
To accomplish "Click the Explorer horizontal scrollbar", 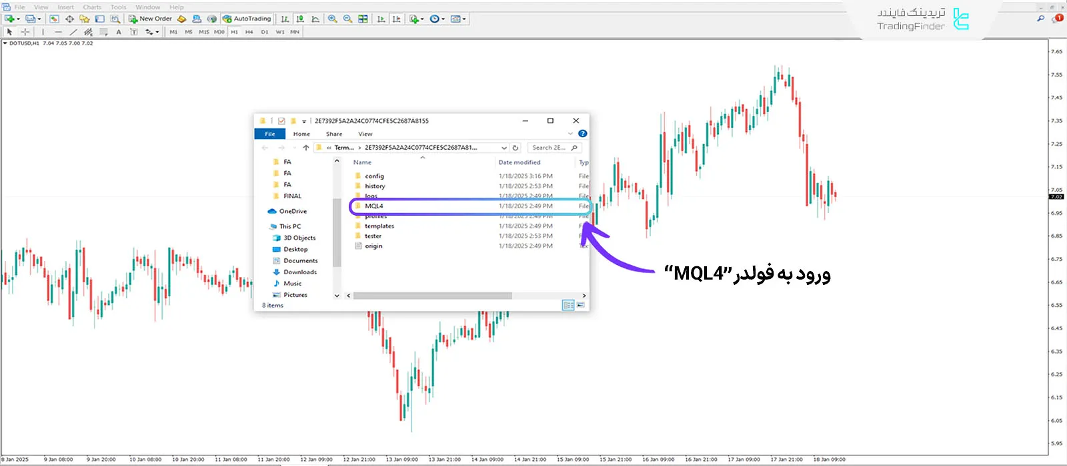I will [432, 296].
